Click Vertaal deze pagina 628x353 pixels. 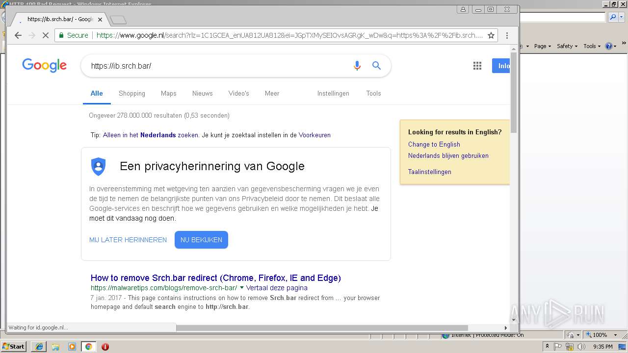click(x=277, y=288)
